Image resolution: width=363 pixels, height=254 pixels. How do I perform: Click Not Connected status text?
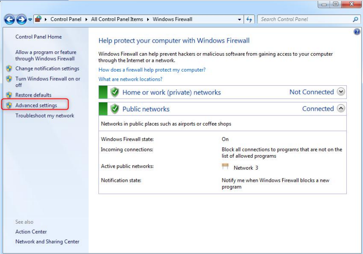pyautogui.click(x=312, y=92)
